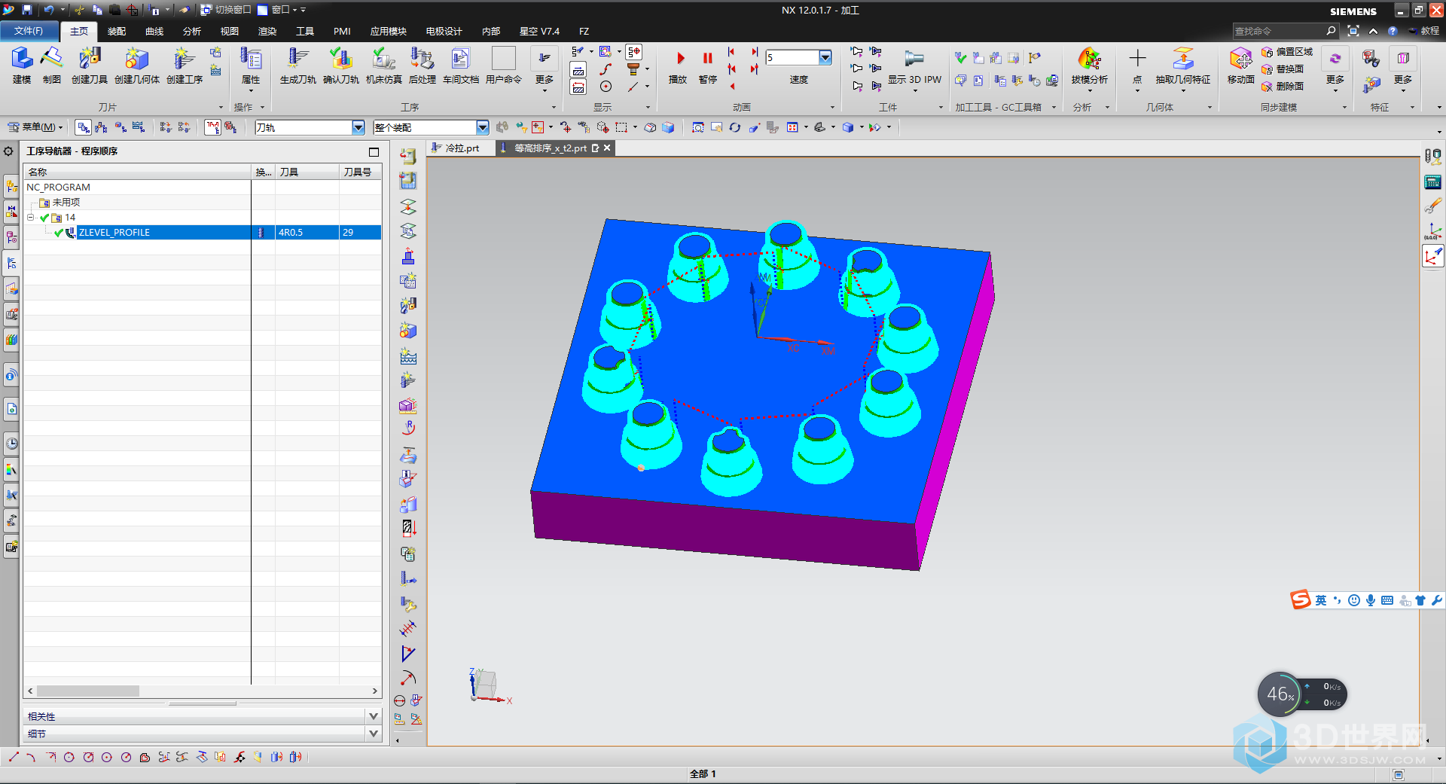Open the 整个装配 scope dropdown
This screenshot has width=1446, height=784.
click(483, 127)
